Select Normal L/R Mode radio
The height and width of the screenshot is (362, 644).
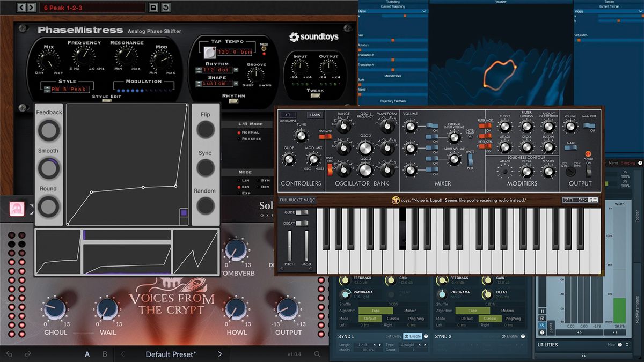[x=239, y=132]
